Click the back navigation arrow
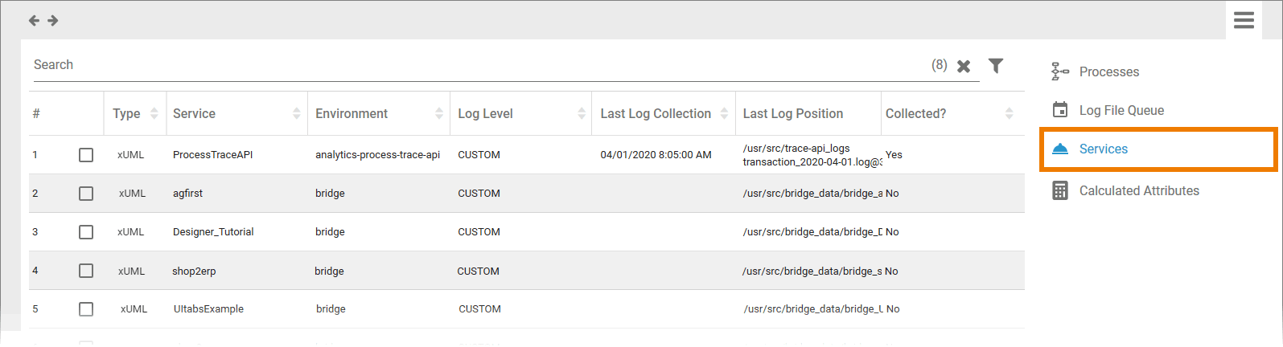Image resolution: width=1283 pixels, height=347 pixels. [34, 20]
